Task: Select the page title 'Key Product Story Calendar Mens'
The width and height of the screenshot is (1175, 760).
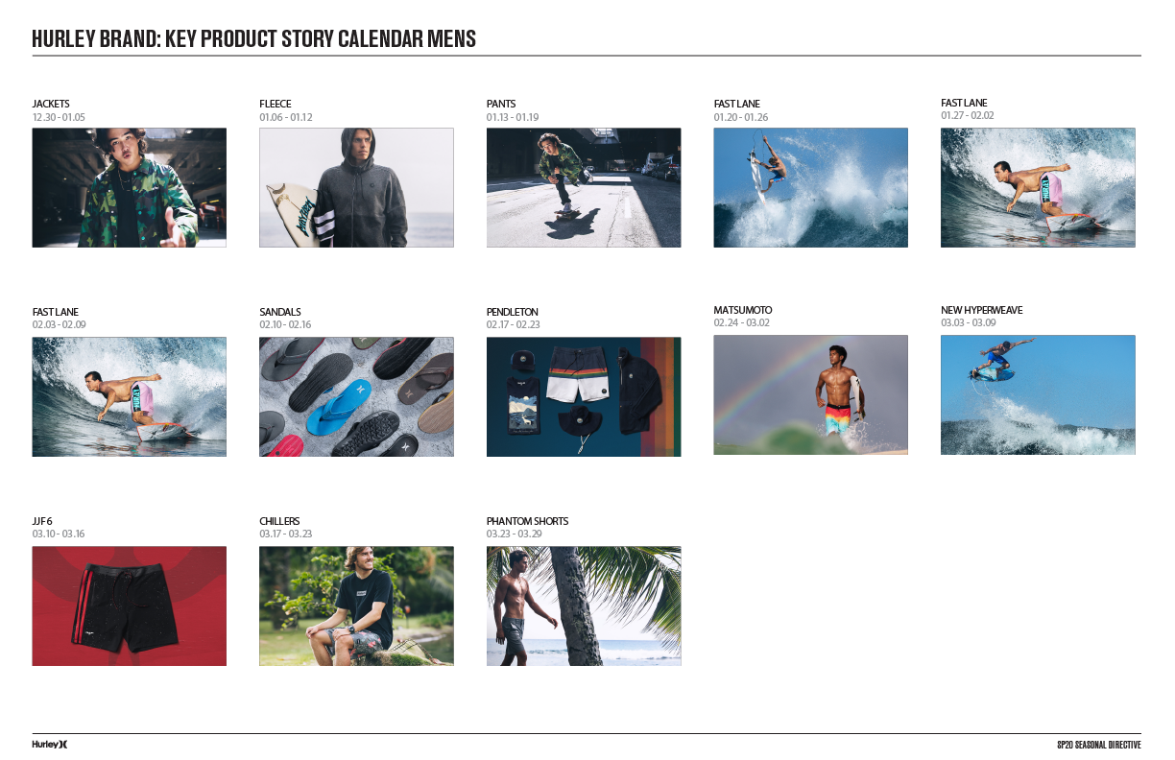Action: tap(321, 39)
